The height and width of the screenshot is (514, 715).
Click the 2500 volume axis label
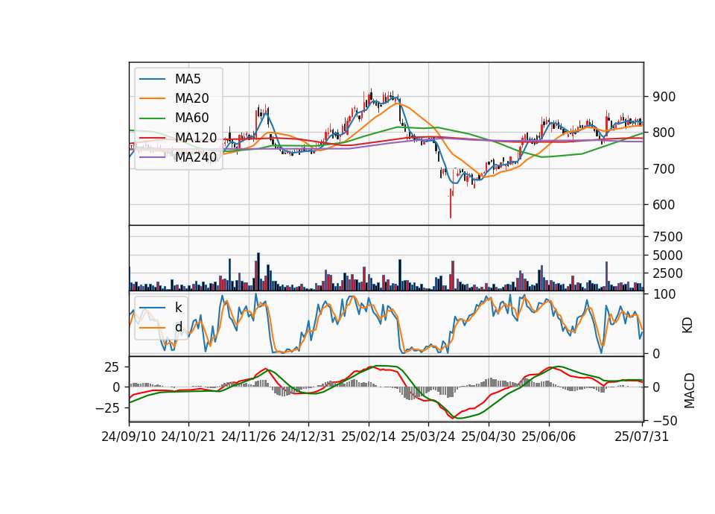(x=667, y=273)
